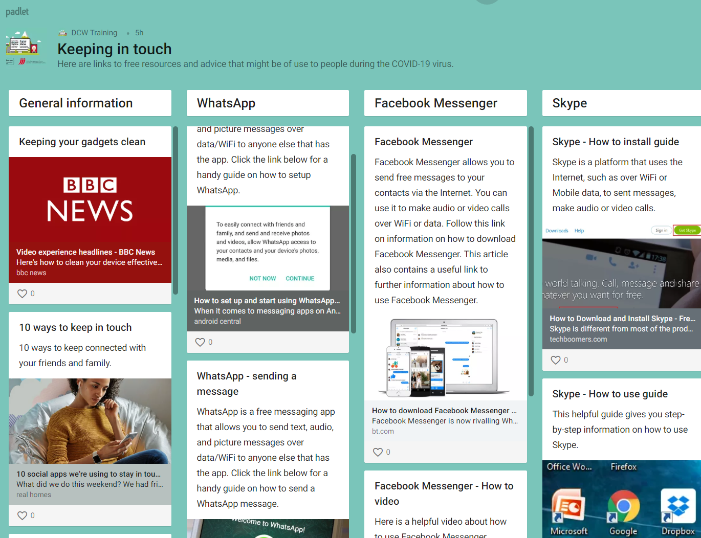
Task: Click the Facebook Messenger - How to video title
Action: 444,494
